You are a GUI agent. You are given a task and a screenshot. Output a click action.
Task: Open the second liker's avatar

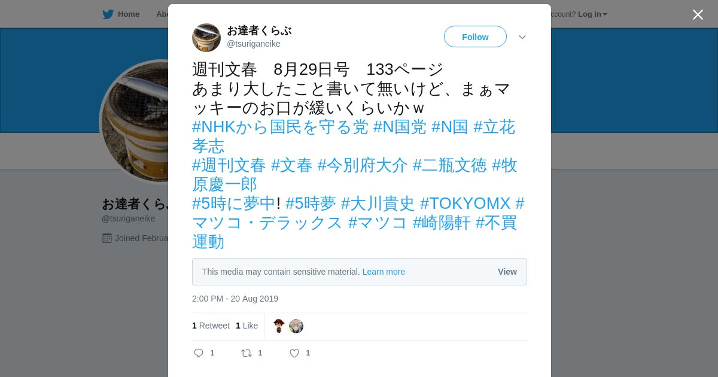click(x=296, y=326)
